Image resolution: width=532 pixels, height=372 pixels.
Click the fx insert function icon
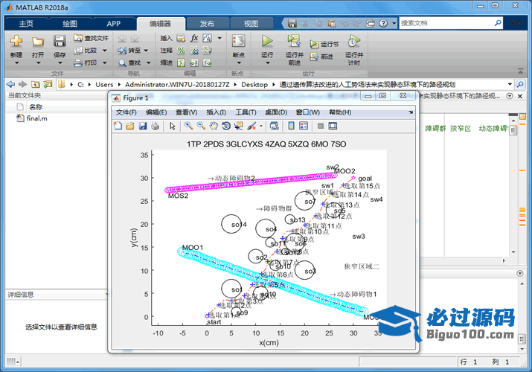(194, 38)
